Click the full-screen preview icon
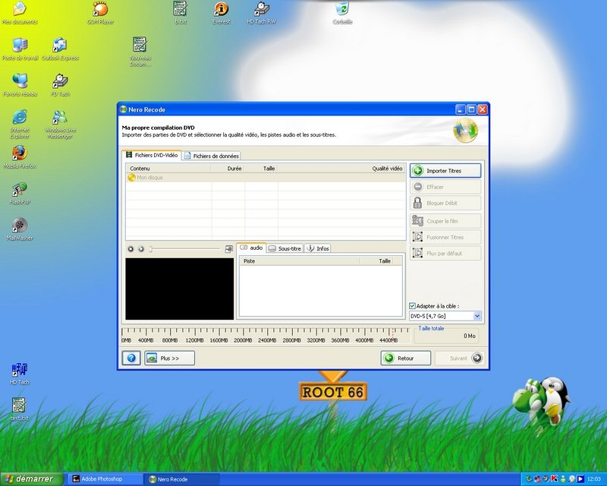 click(x=229, y=249)
